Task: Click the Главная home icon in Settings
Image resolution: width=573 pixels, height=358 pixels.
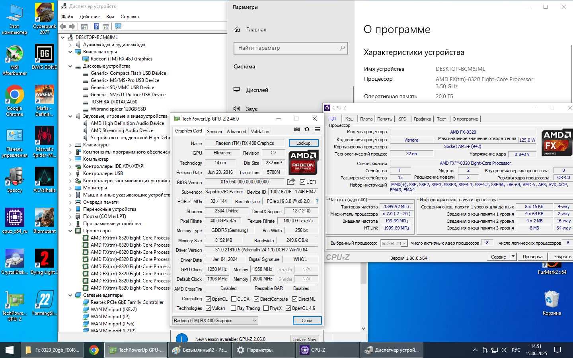Action: 237,29
